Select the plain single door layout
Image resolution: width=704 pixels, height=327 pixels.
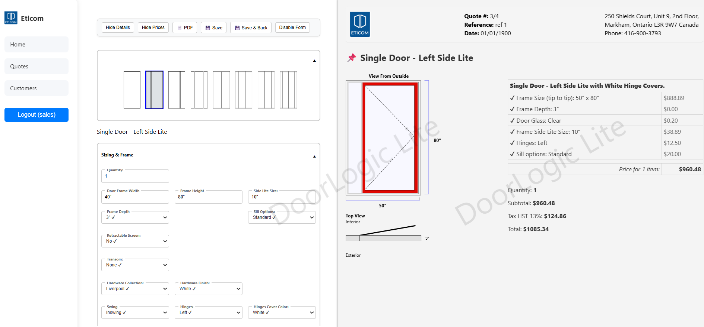pos(132,90)
